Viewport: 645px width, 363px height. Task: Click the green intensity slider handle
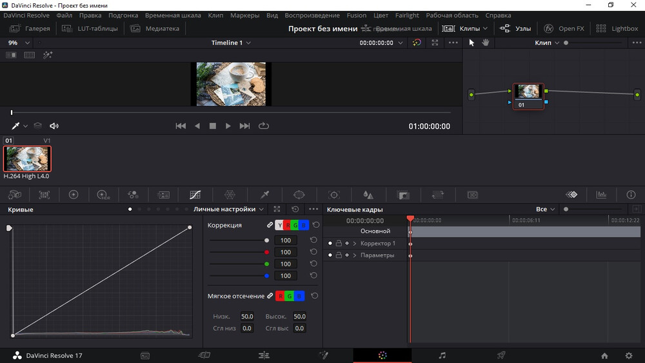coord(266,264)
